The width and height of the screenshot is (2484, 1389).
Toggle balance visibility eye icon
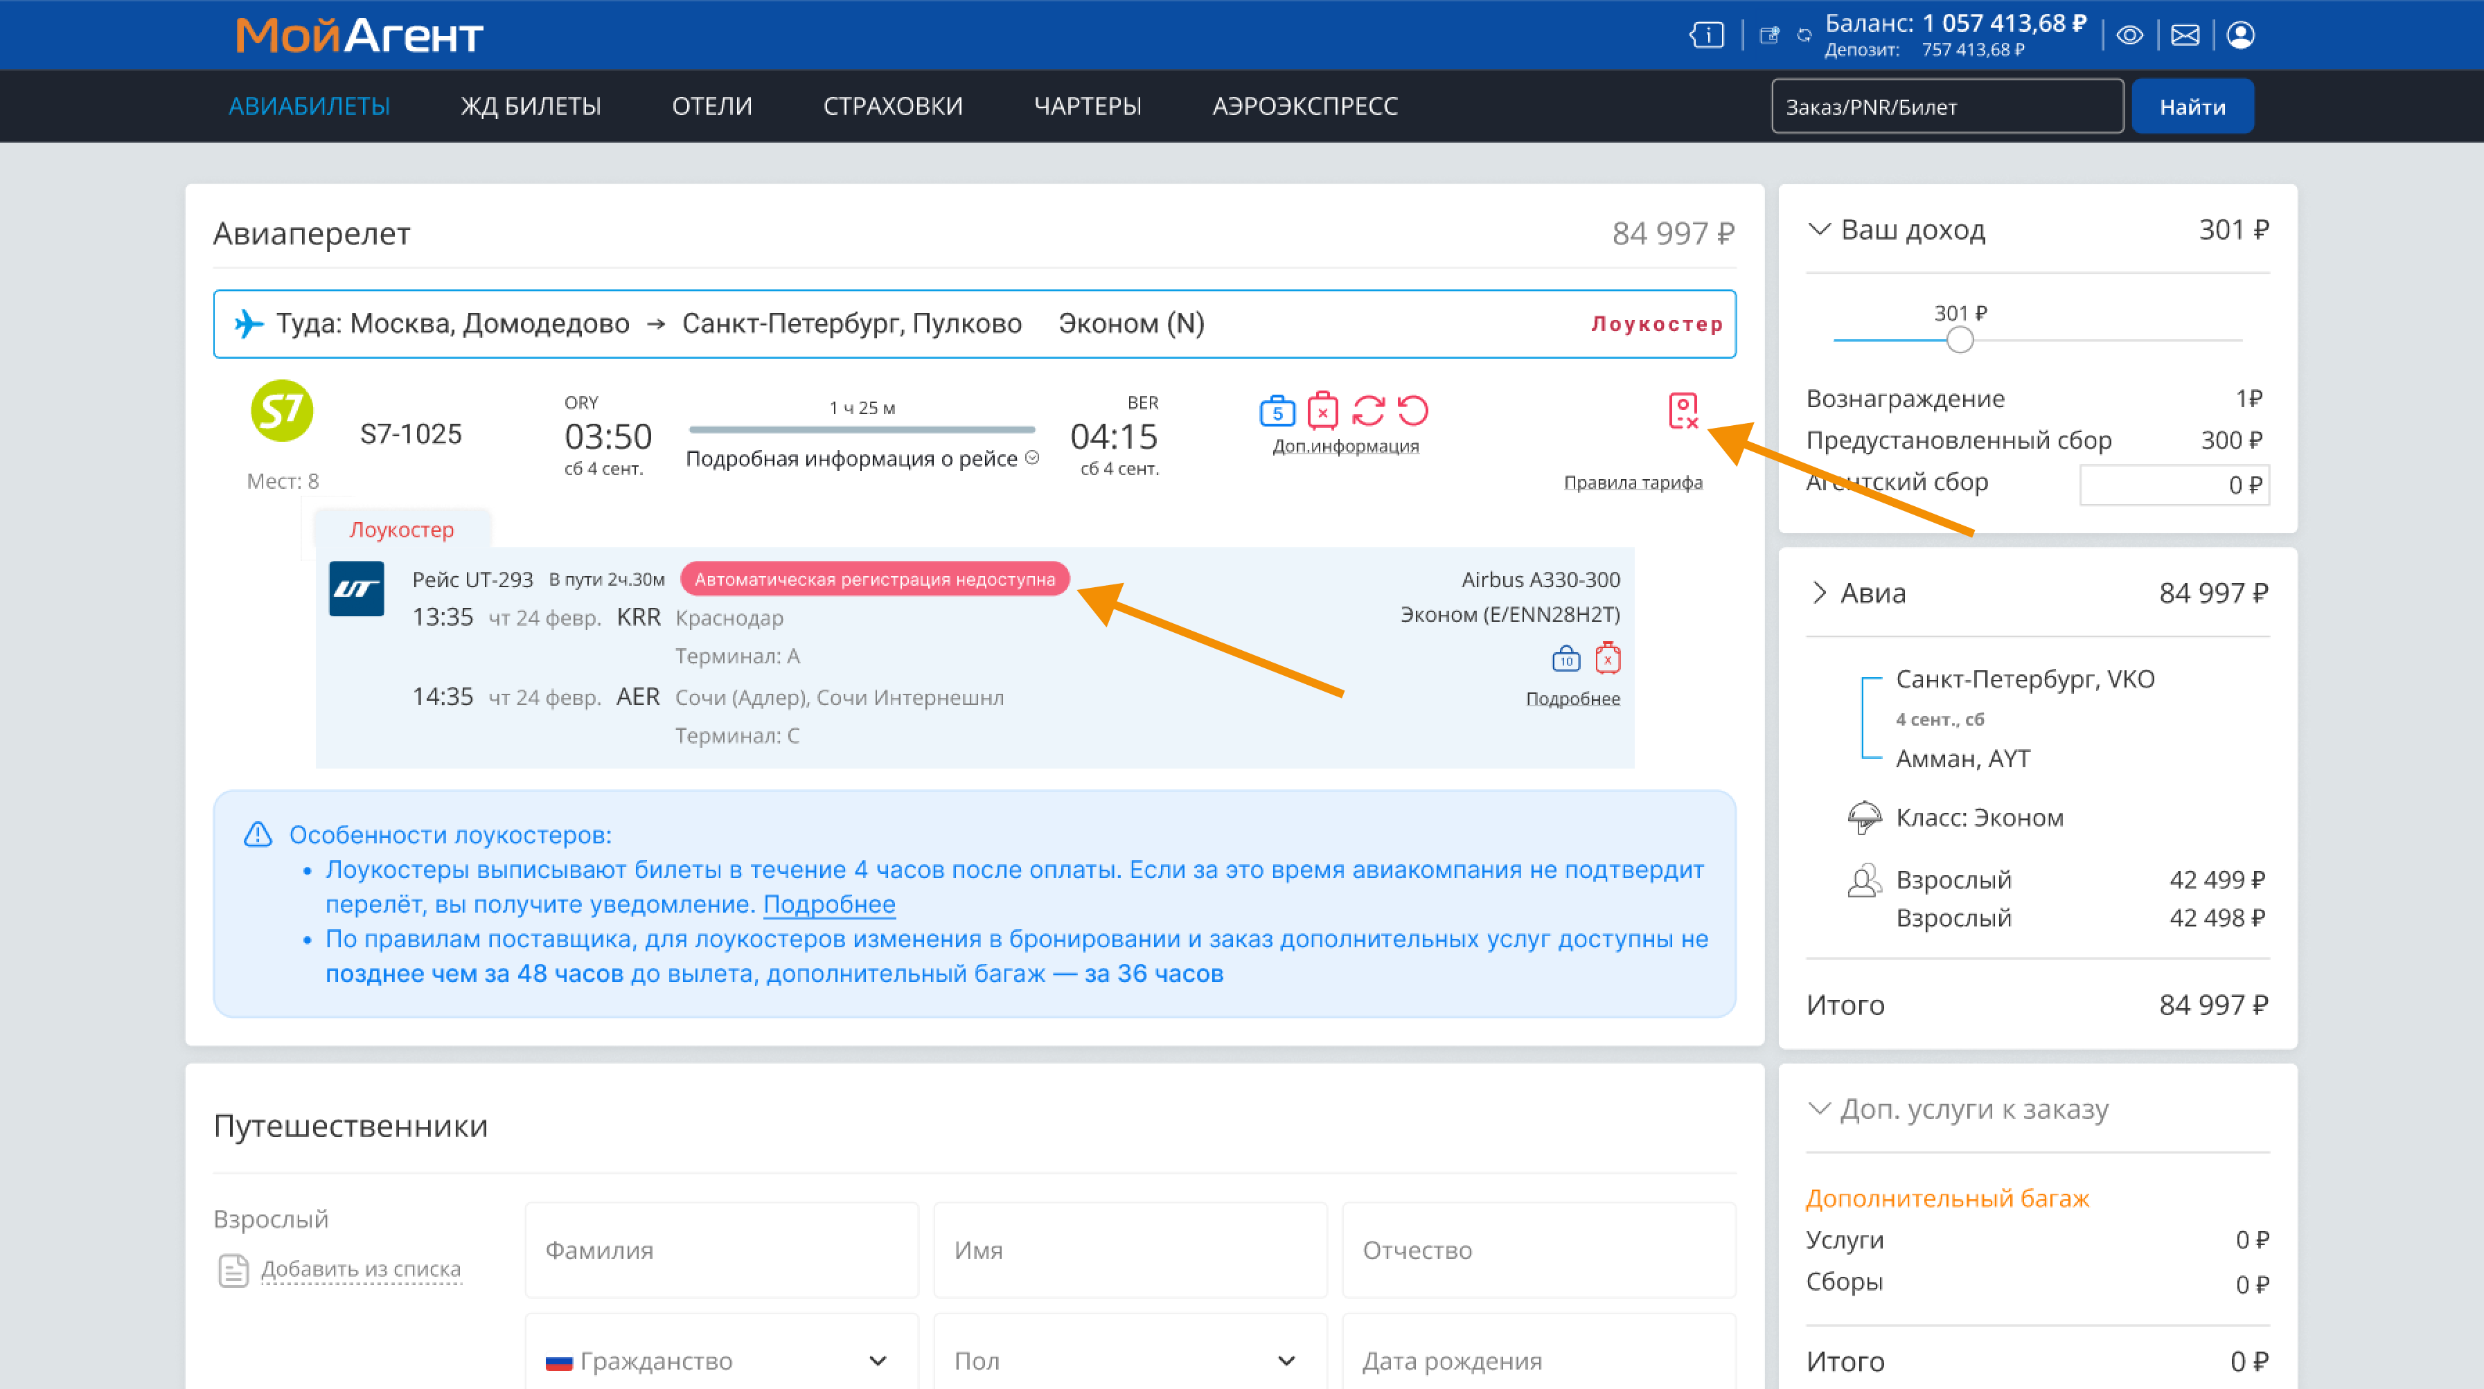(x=2129, y=36)
